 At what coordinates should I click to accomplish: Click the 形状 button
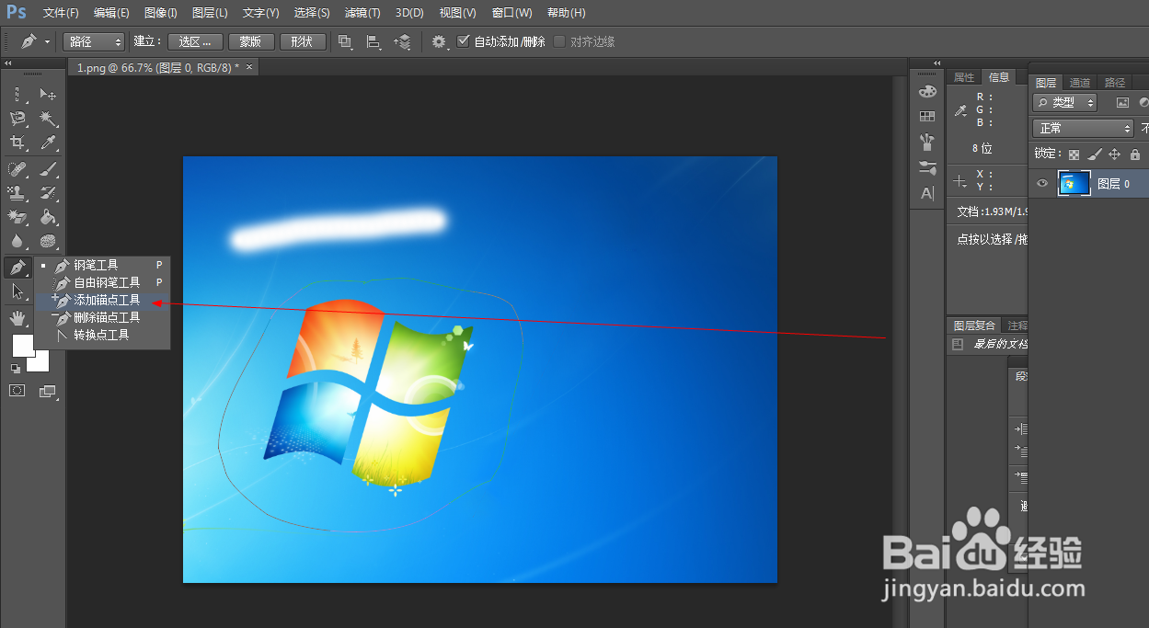(303, 41)
